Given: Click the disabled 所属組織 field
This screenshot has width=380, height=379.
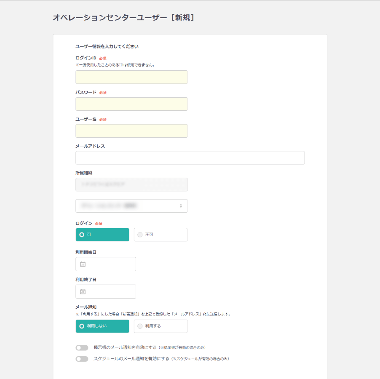Looking at the screenshot, I should point(131,184).
